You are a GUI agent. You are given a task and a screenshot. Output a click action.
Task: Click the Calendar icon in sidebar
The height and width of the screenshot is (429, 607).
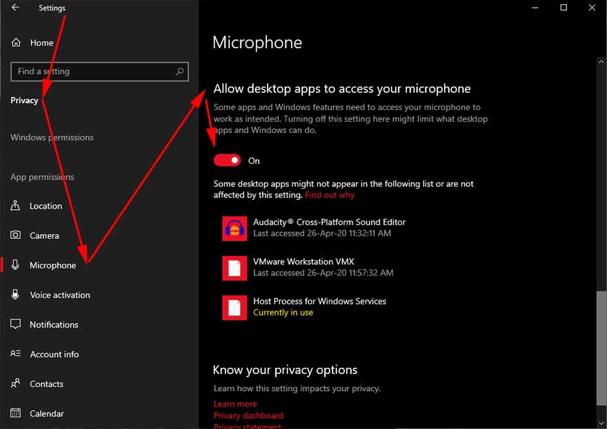[x=15, y=413]
